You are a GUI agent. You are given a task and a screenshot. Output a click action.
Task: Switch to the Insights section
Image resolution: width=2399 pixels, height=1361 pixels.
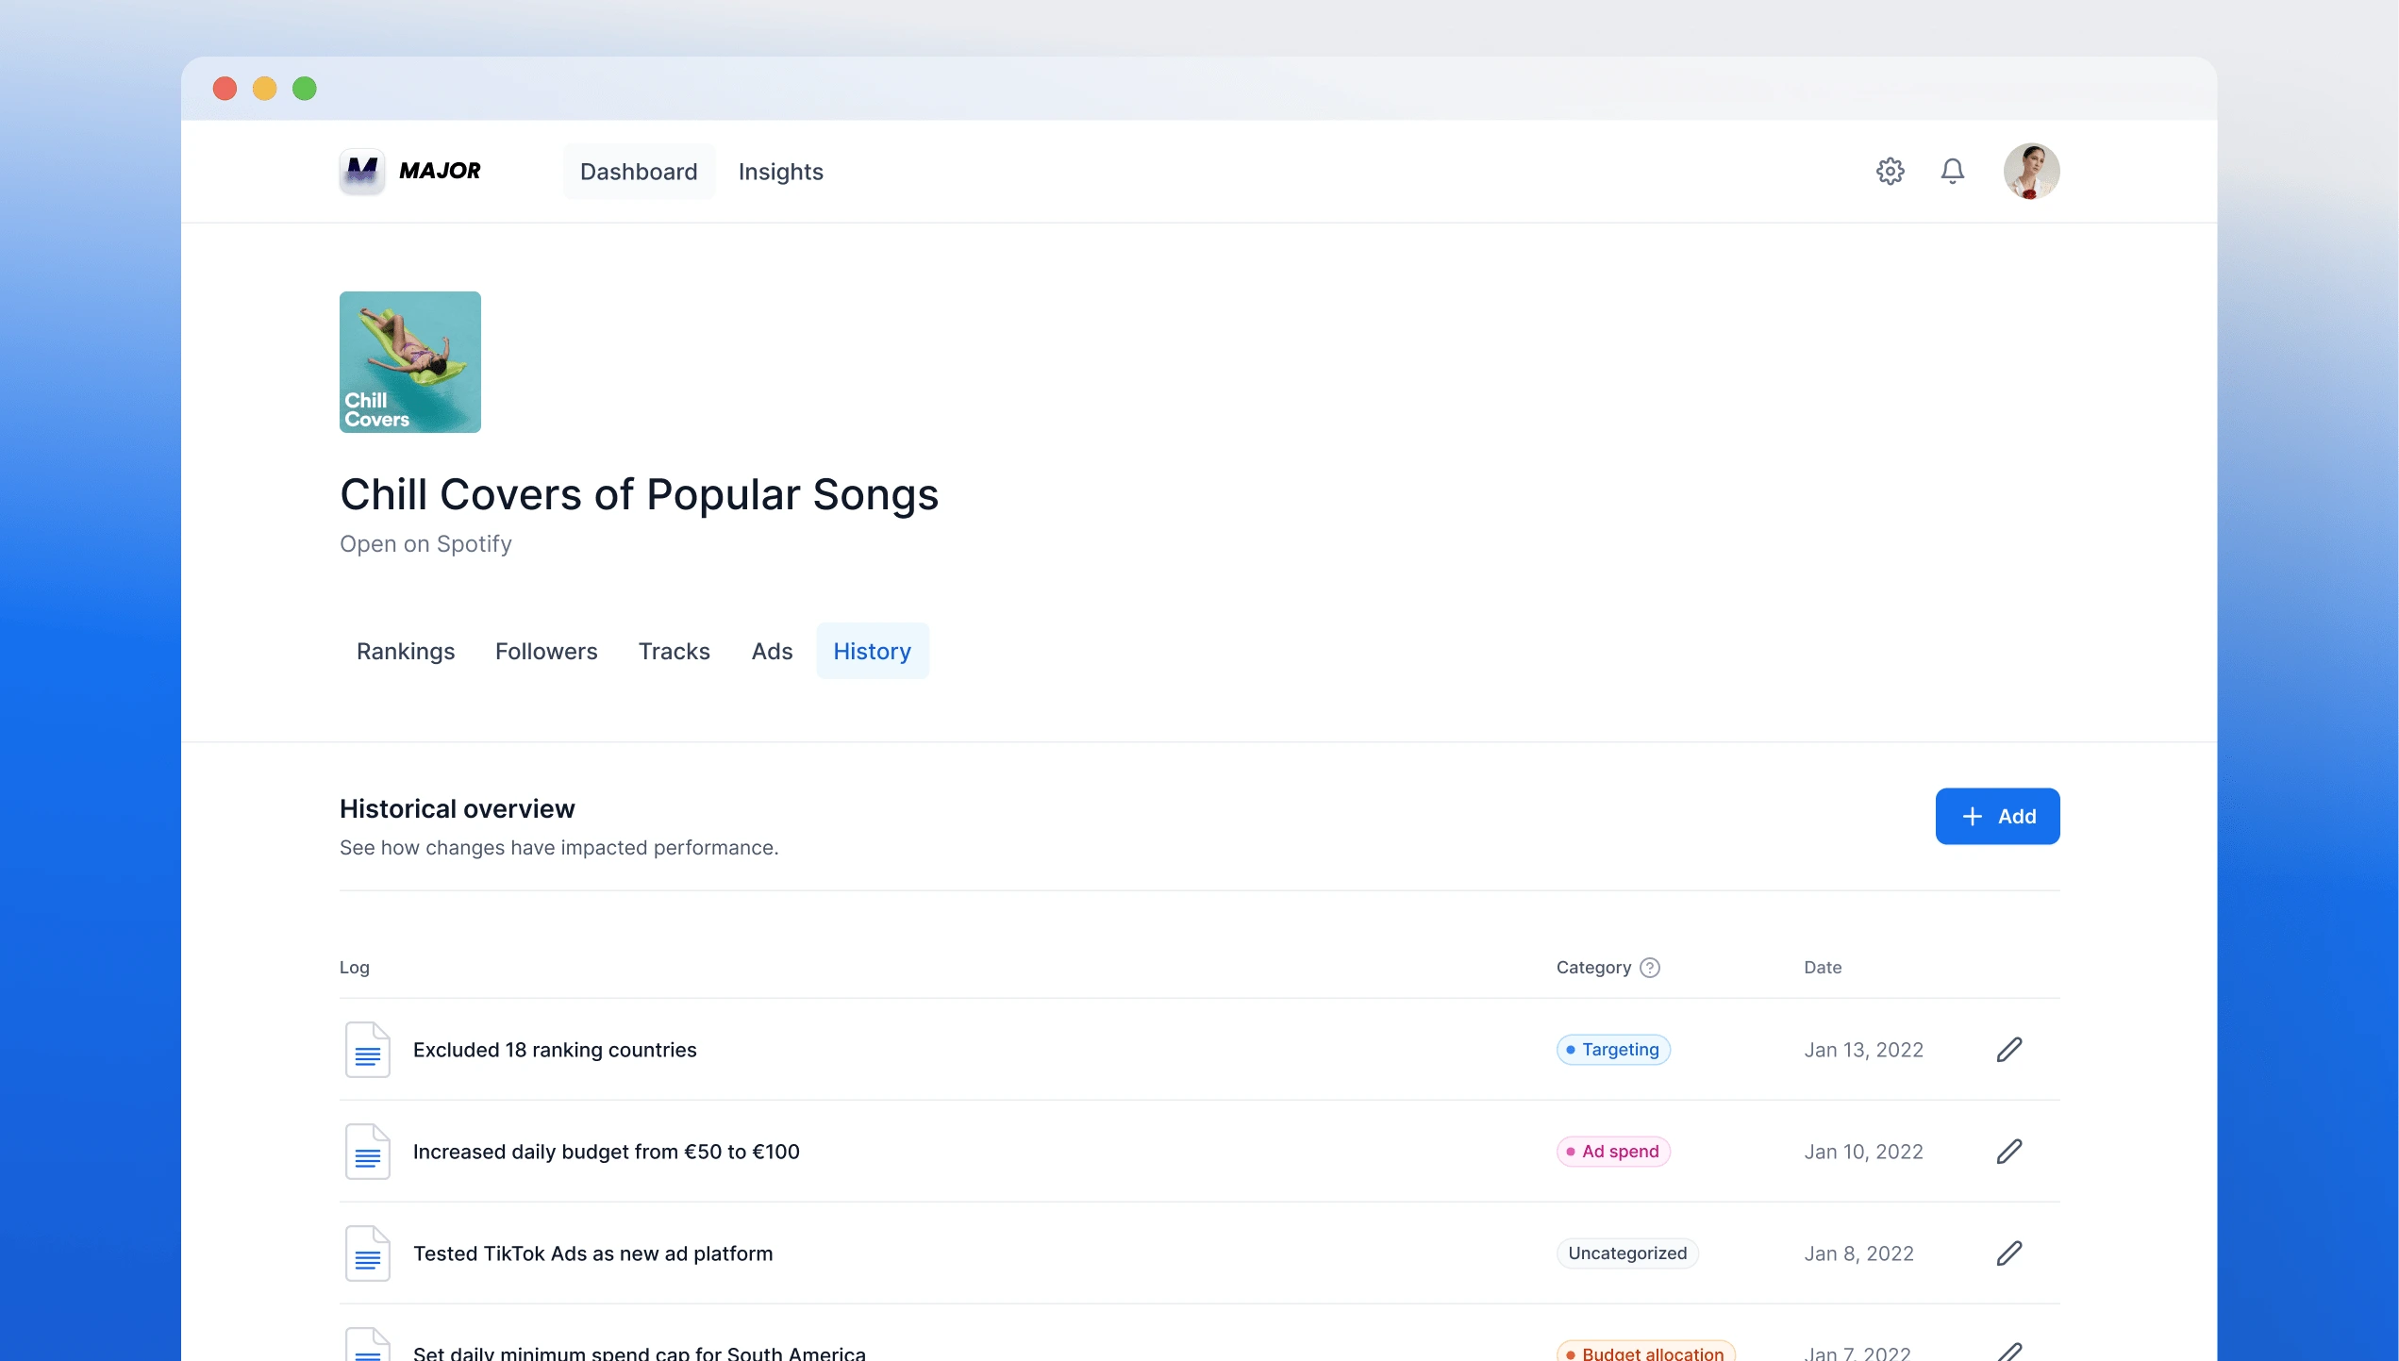click(780, 171)
